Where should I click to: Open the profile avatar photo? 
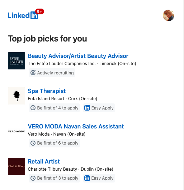pos(169,15)
